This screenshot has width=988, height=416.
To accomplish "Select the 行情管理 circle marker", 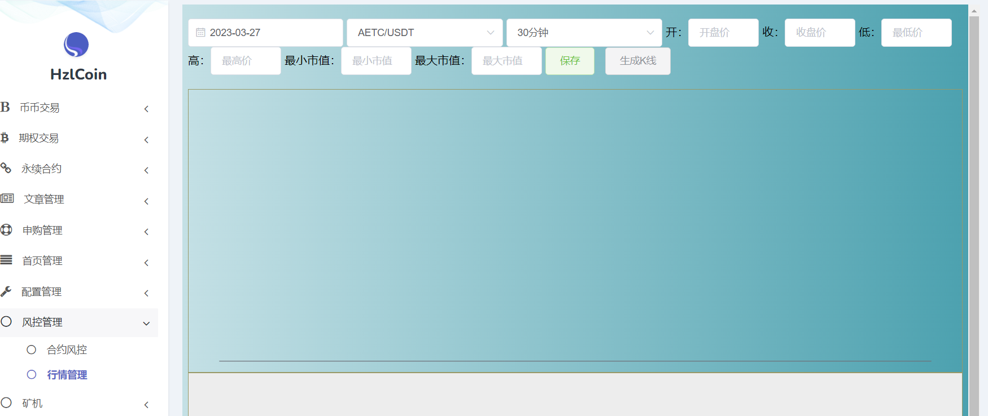I will 32,374.
